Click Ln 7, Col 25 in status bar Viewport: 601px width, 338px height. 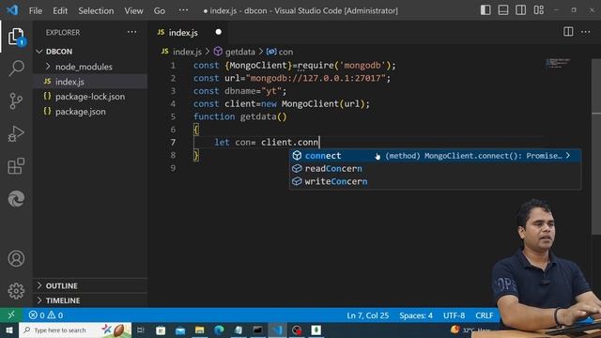click(x=367, y=315)
